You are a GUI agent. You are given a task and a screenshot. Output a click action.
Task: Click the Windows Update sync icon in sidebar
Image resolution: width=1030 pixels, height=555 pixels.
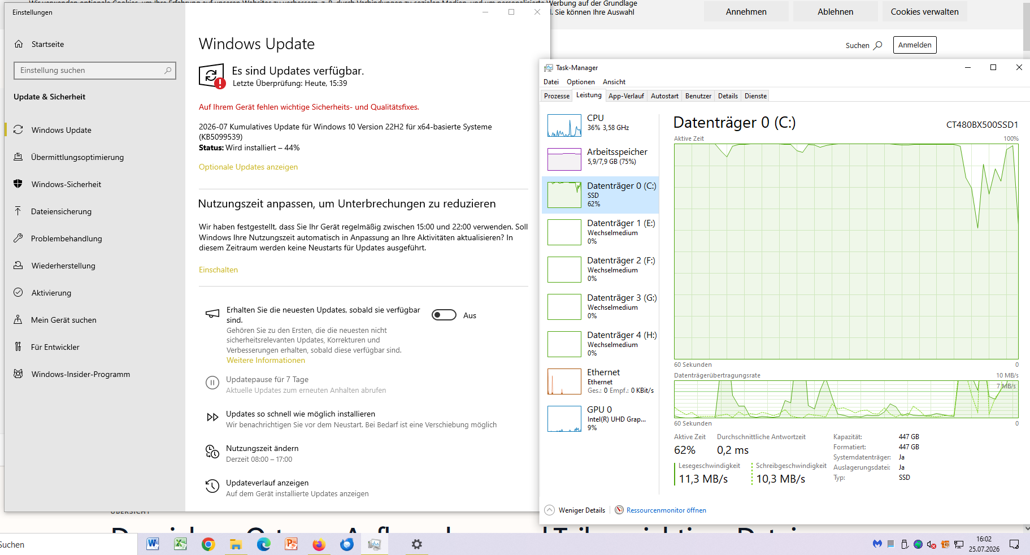pos(18,130)
